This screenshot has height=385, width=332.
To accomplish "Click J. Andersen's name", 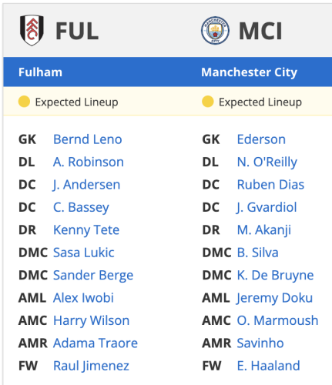I will coord(86,185).
